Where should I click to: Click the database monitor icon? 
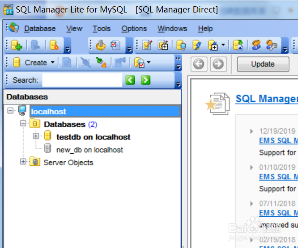click(181, 45)
